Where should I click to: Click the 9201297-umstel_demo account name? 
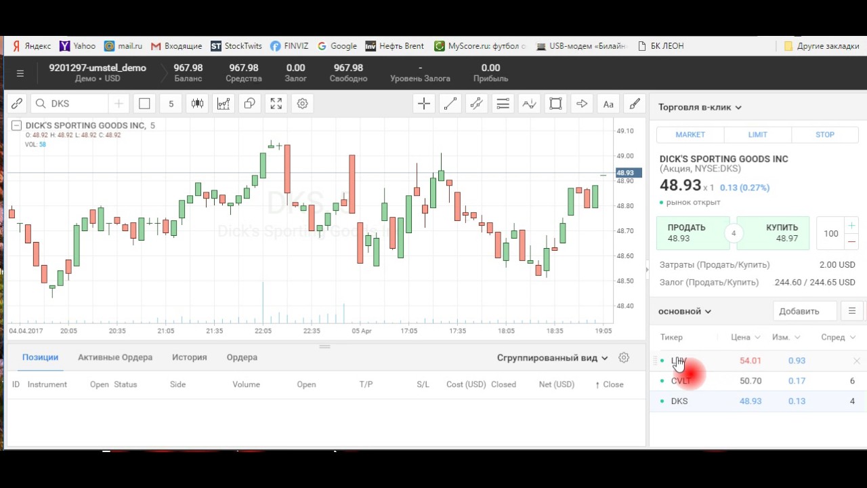pos(98,68)
